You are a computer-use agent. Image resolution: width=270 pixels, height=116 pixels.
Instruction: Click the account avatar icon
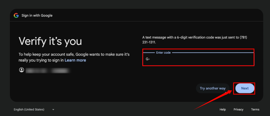point(21,70)
